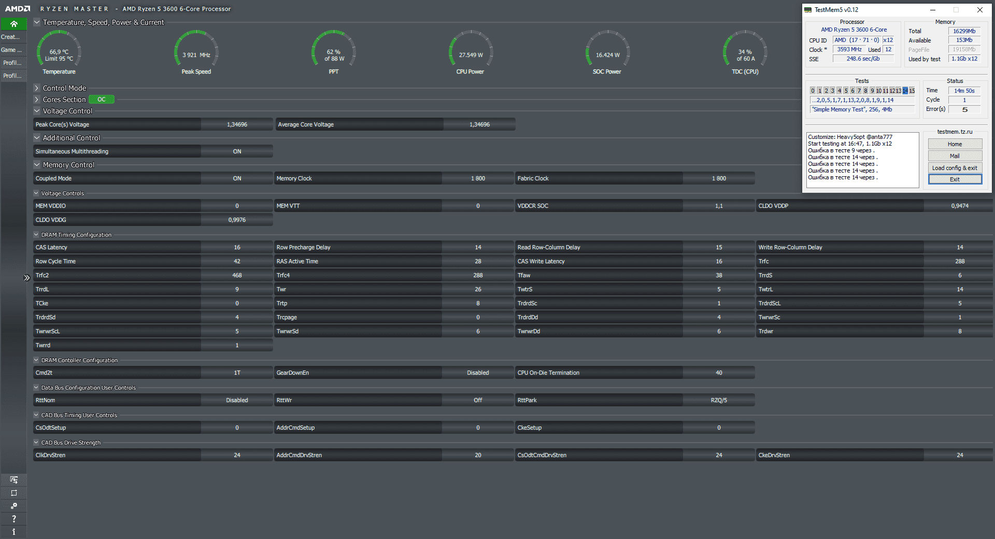The width and height of the screenshot is (995, 539).
Task: Toggle the Coupled Mode ON value
Action: 237,178
